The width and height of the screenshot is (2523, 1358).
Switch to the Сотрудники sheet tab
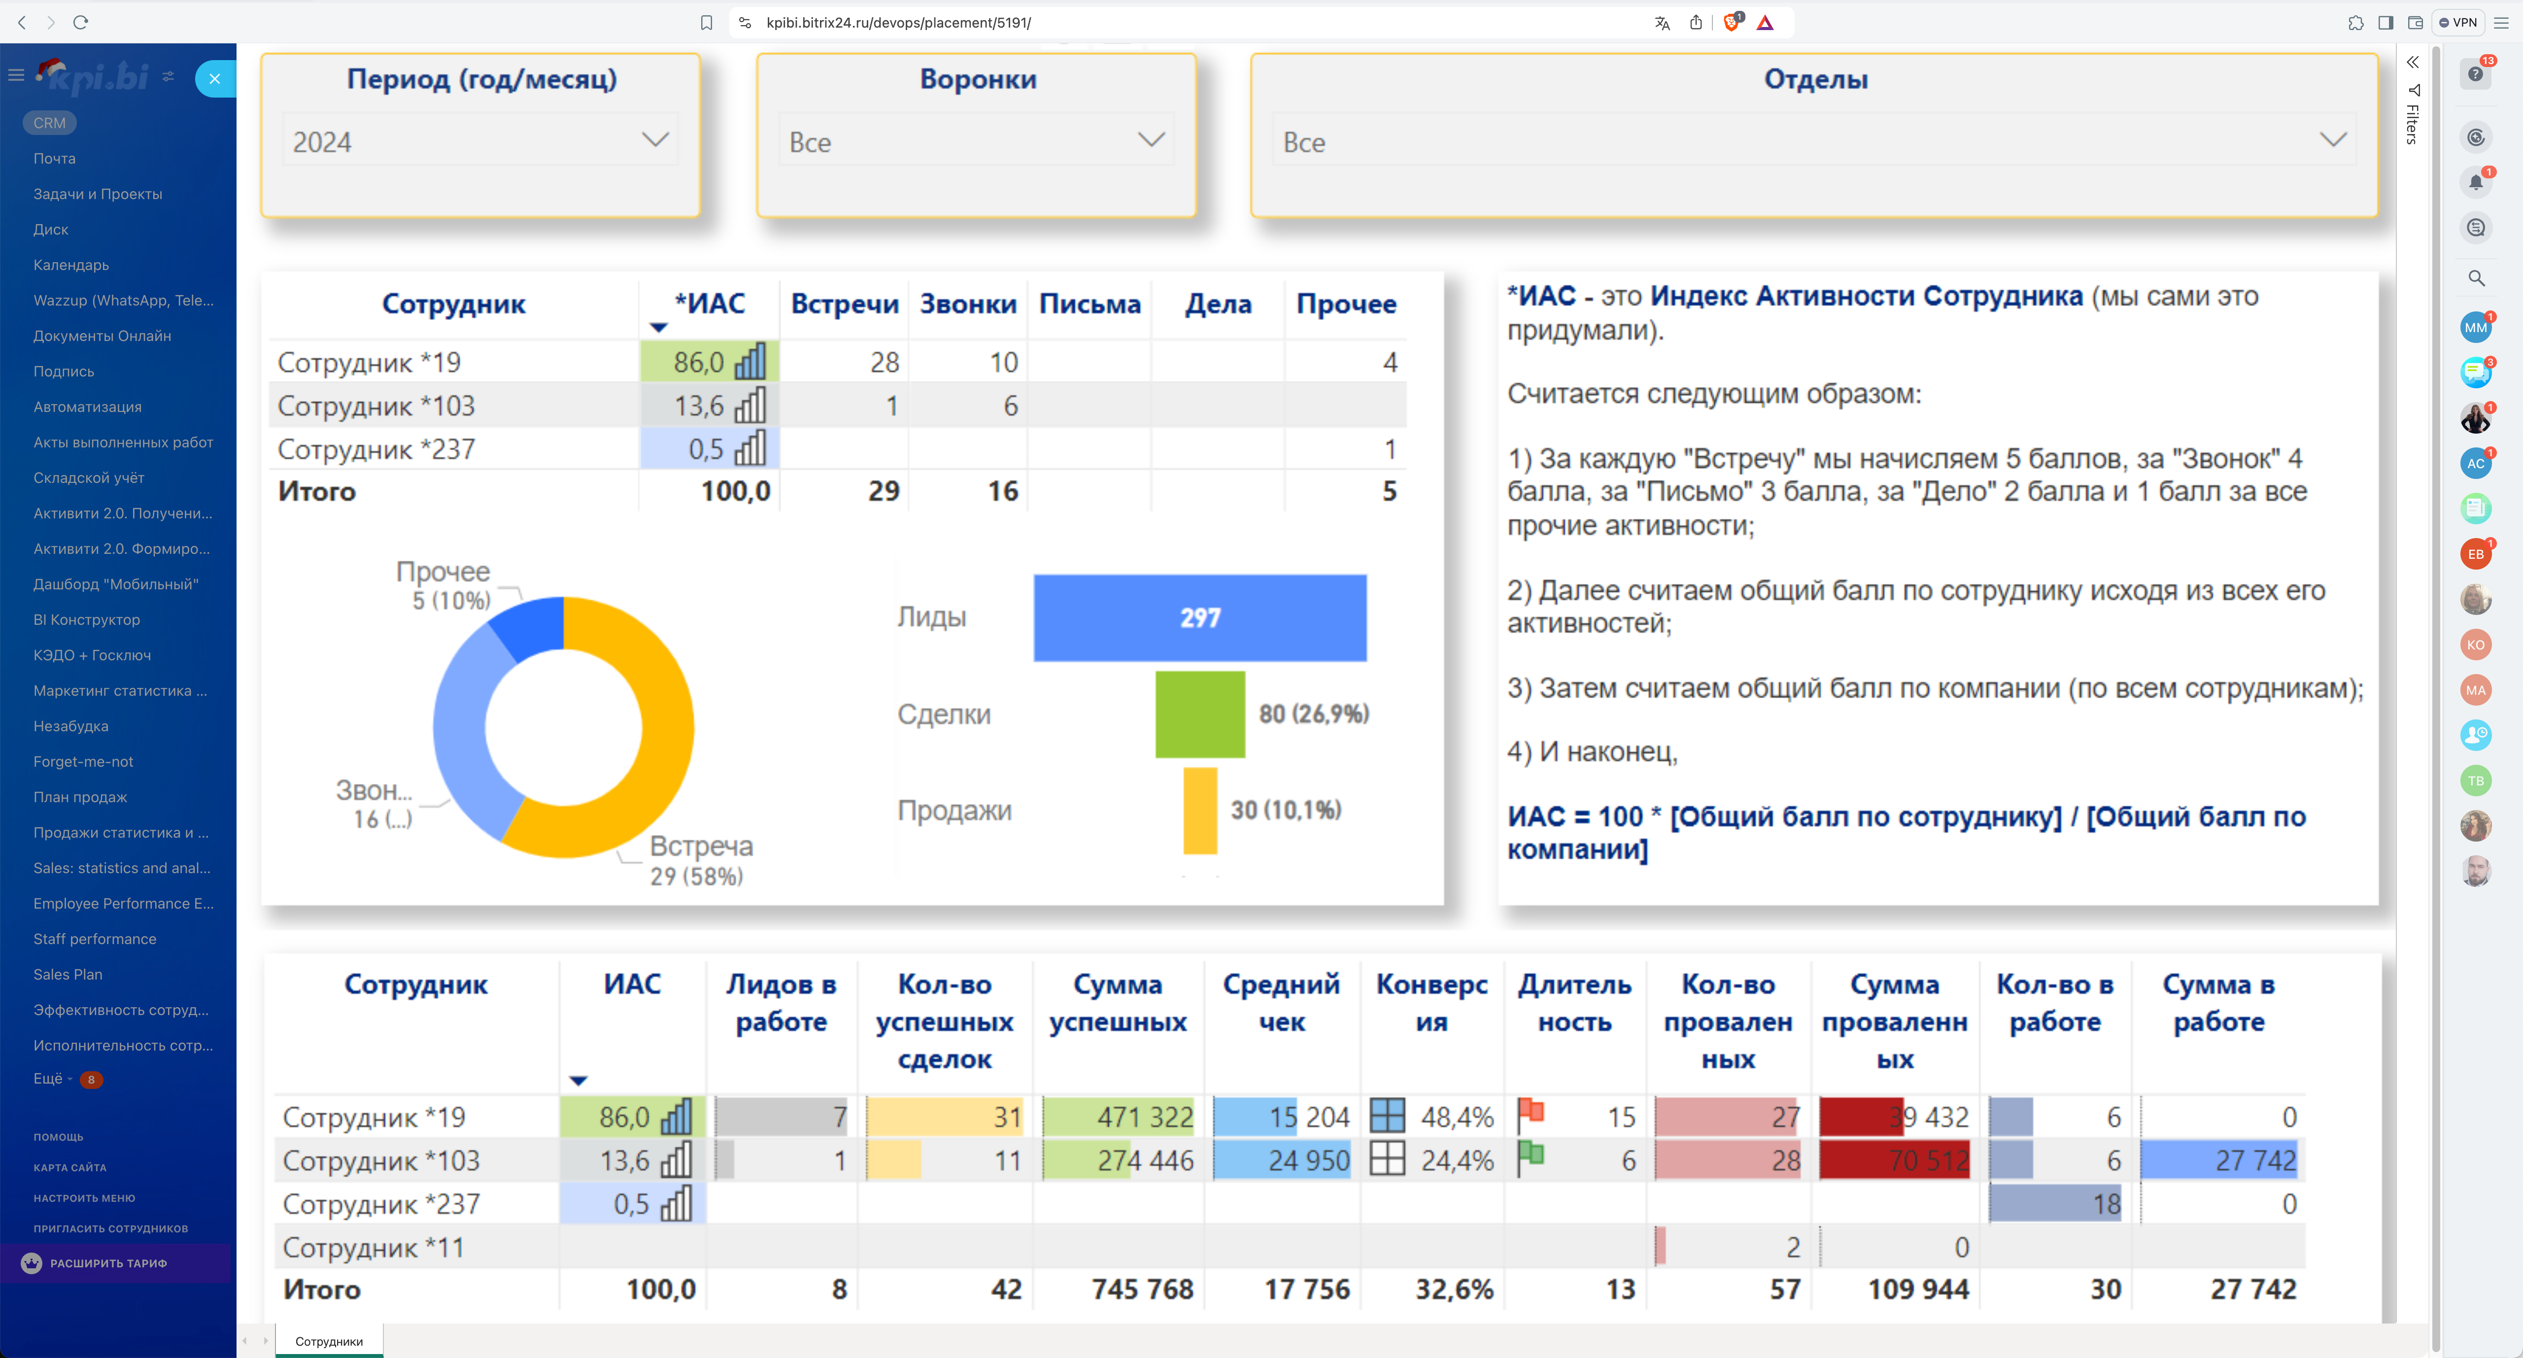[x=329, y=1341]
